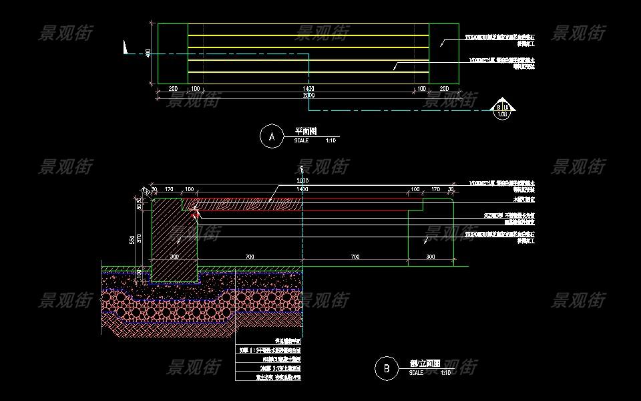Click the leader arrow inside right plan end block
This screenshot has width=641, height=401.
coord(441,43)
